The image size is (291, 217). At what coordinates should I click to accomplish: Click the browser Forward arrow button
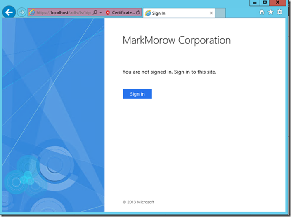coord(22,12)
